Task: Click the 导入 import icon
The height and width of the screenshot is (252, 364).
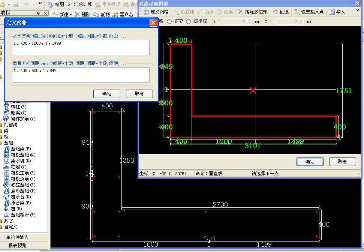Action: click(x=332, y=12)
